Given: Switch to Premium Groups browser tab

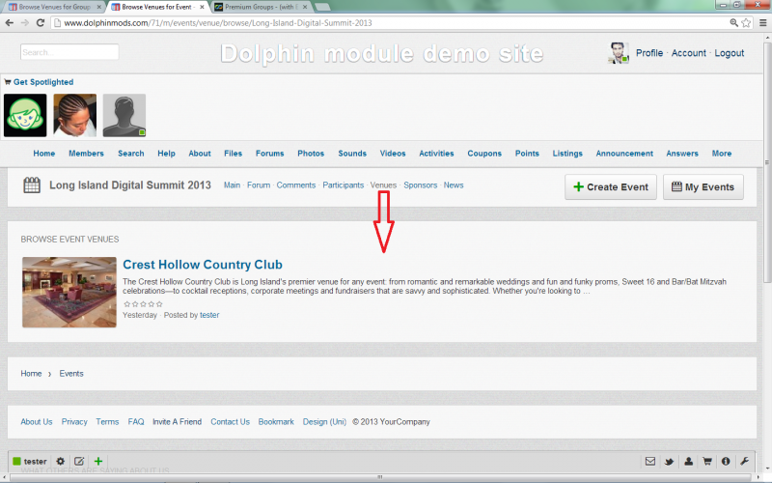Looking at the screenshot, I should (x=260, y=7).
